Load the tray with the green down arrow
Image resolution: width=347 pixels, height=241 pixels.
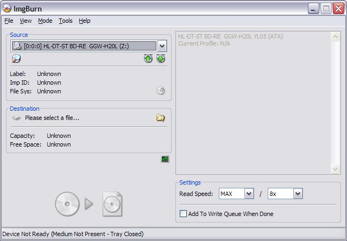[161, 59]
